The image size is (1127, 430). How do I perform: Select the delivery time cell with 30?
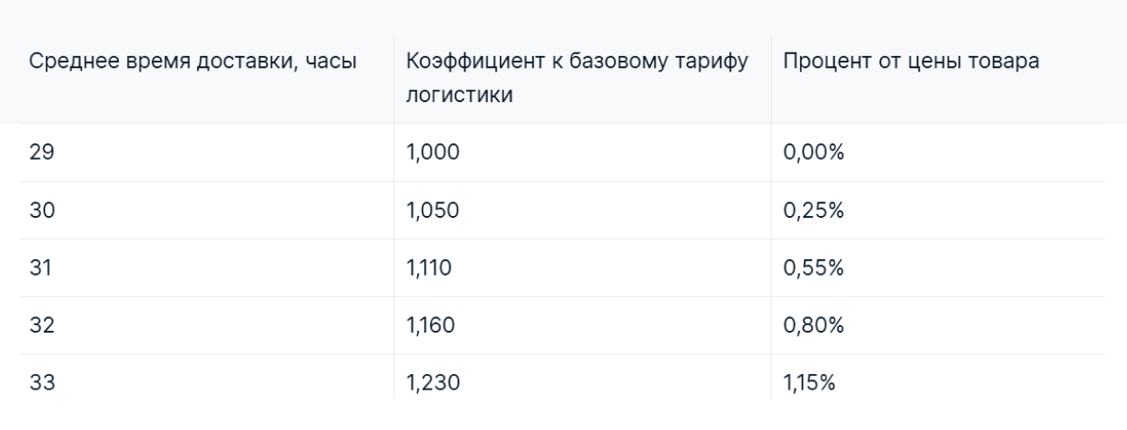click(x=44, y=209)
